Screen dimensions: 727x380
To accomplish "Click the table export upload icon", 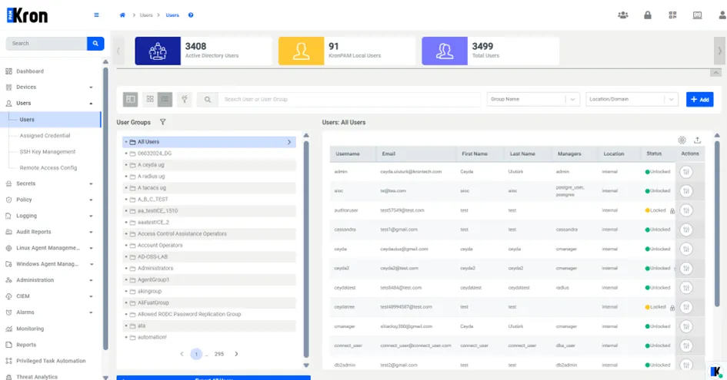I will click(x=697, y=140).
